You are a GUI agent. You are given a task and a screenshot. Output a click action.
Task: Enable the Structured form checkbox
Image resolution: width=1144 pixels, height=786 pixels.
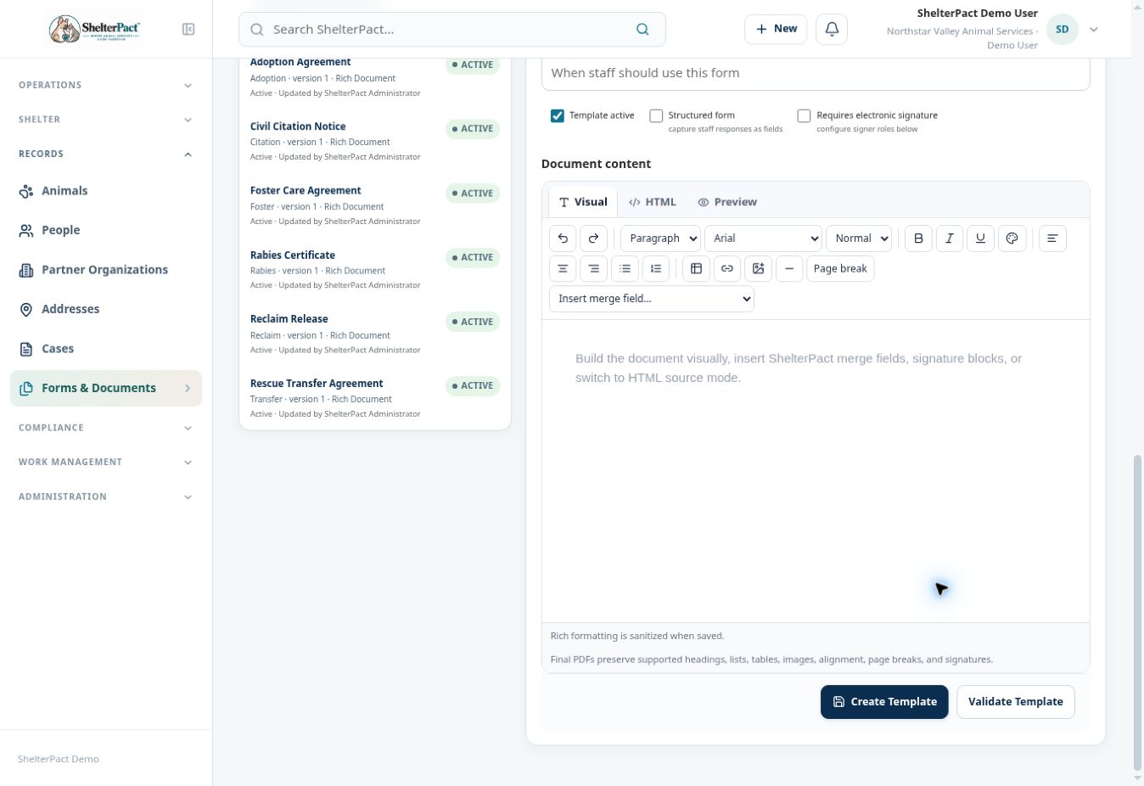point(656,115)
